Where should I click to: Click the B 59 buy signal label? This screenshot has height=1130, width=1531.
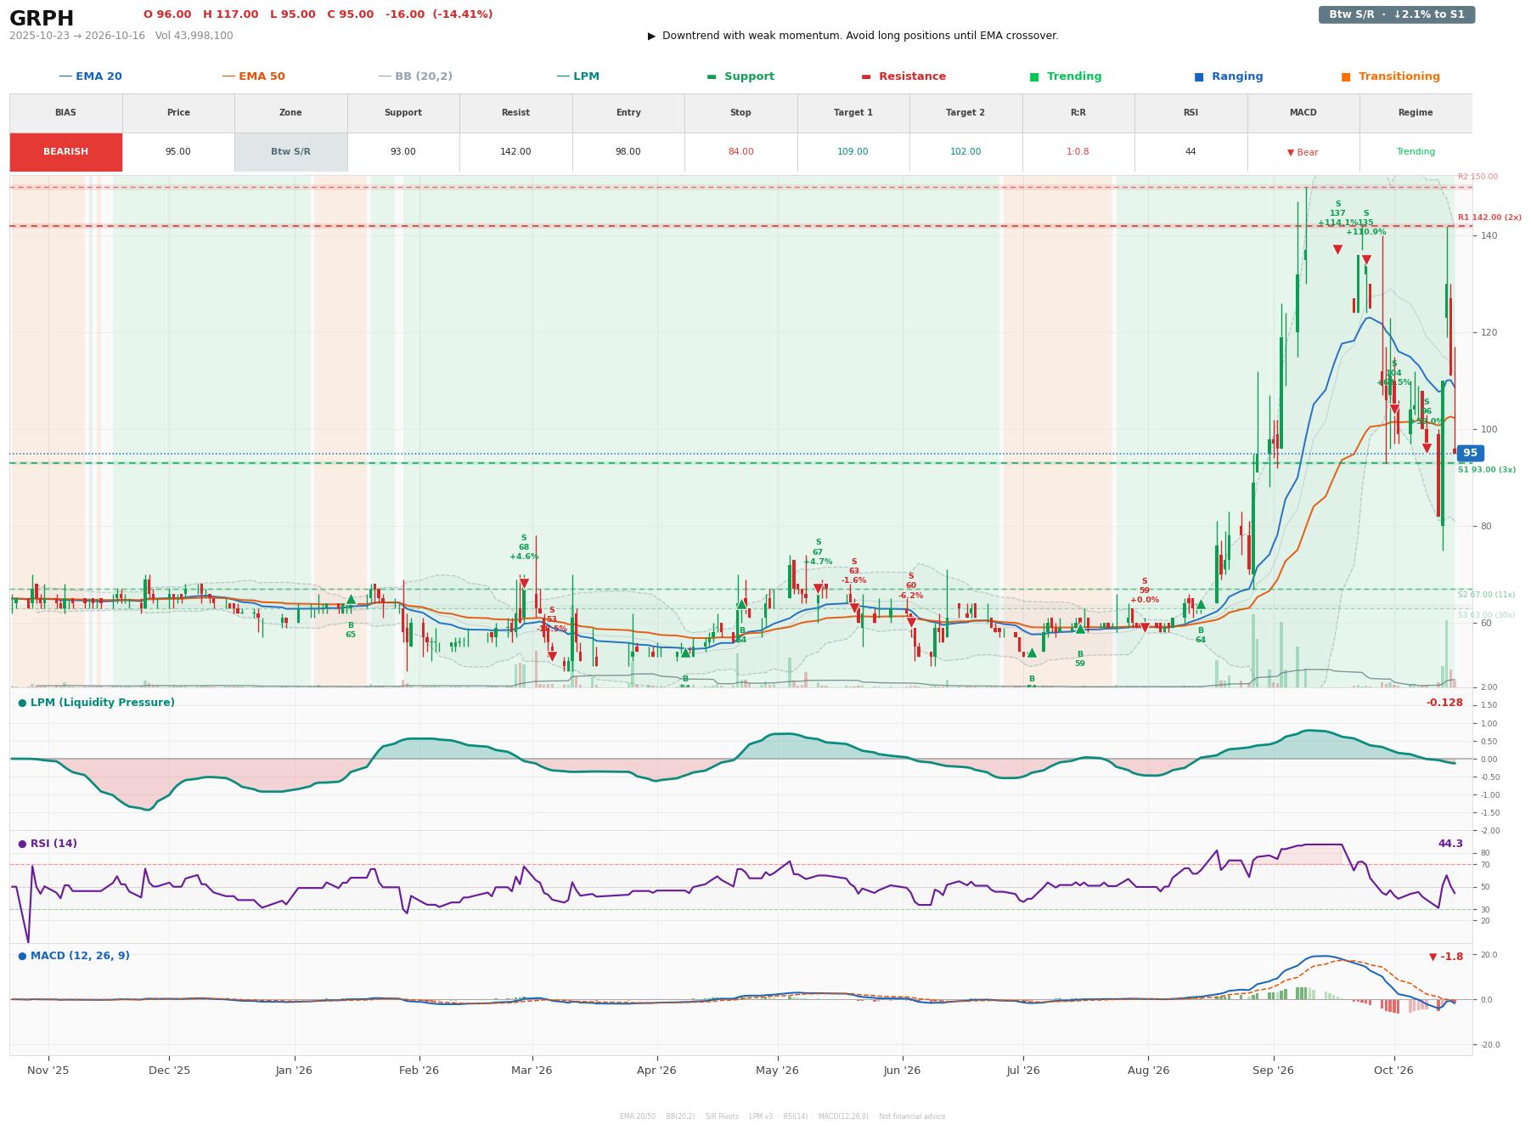coord(1080,659)
